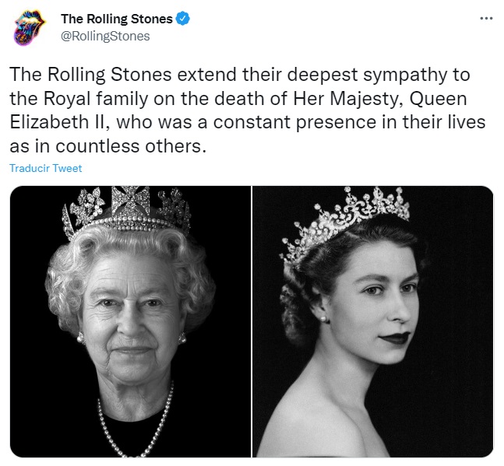
Task: Open the @RollingStones handle link
Action: 105,36
